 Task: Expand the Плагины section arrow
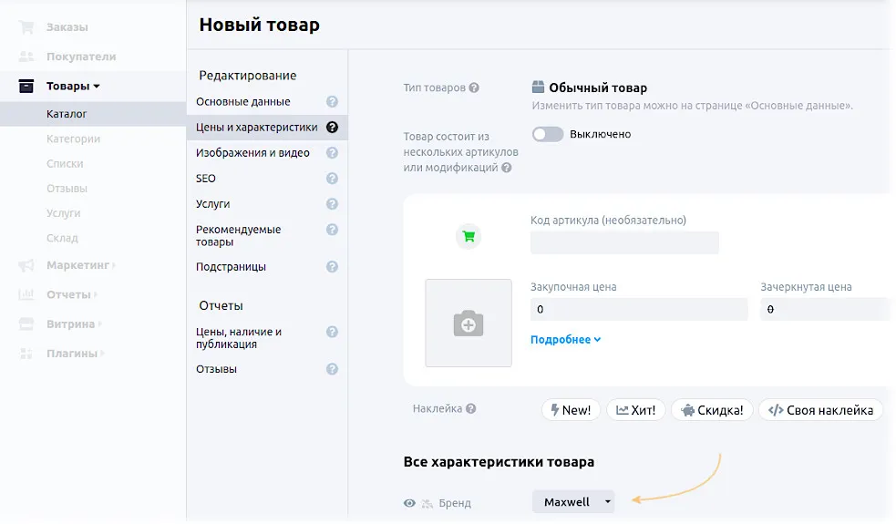point(102,354)
